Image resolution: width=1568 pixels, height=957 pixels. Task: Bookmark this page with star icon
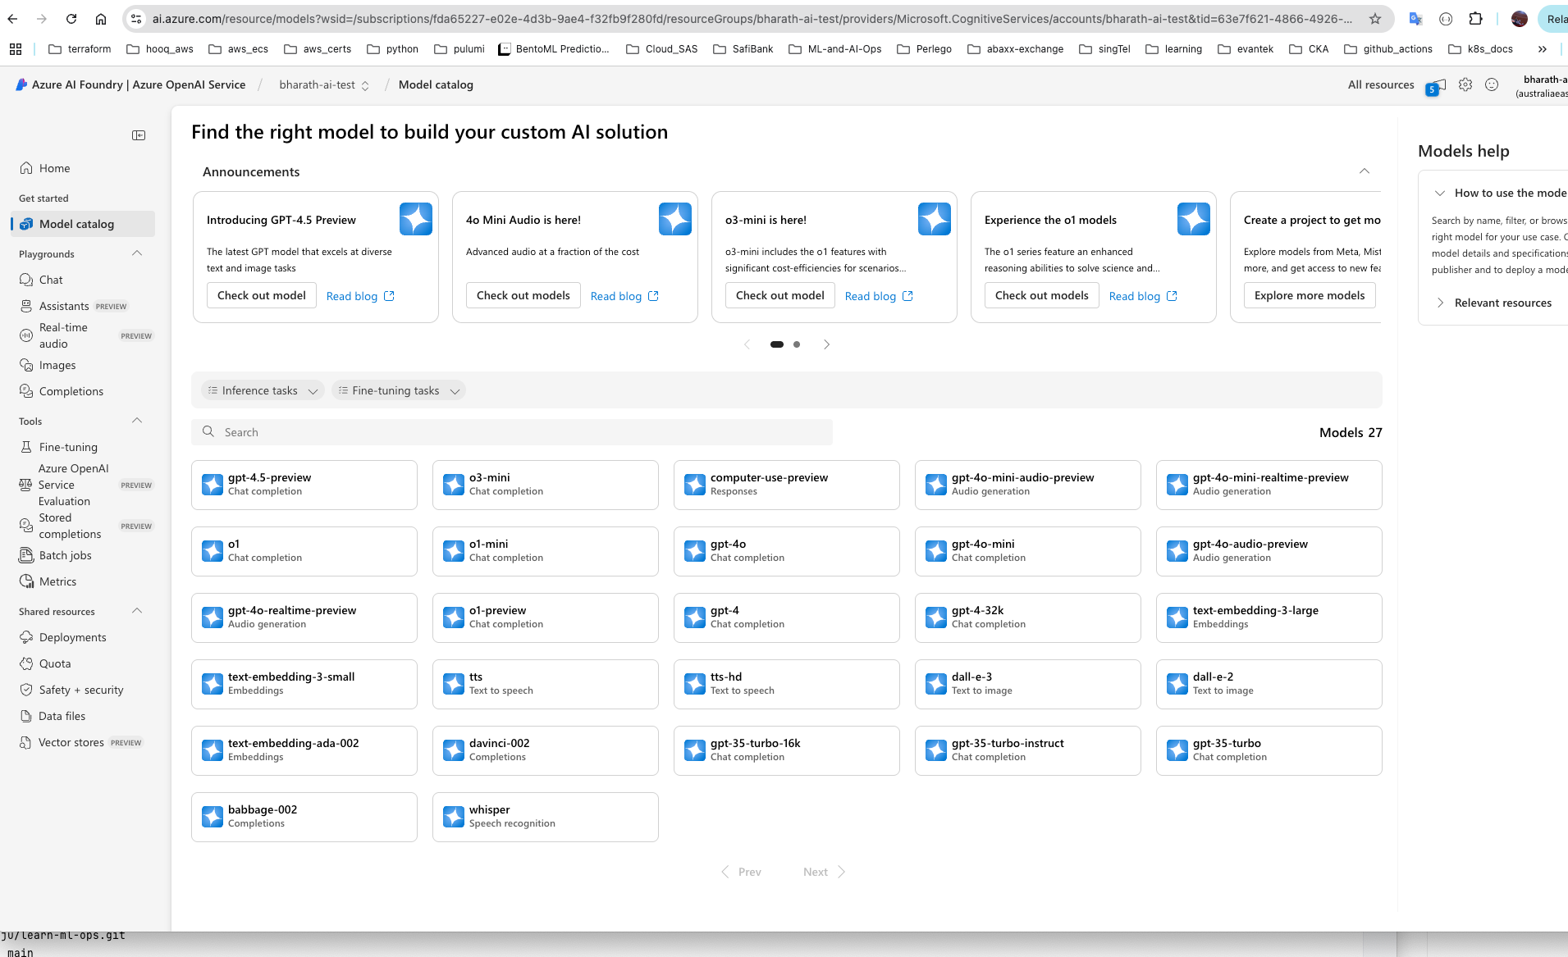1375,19
